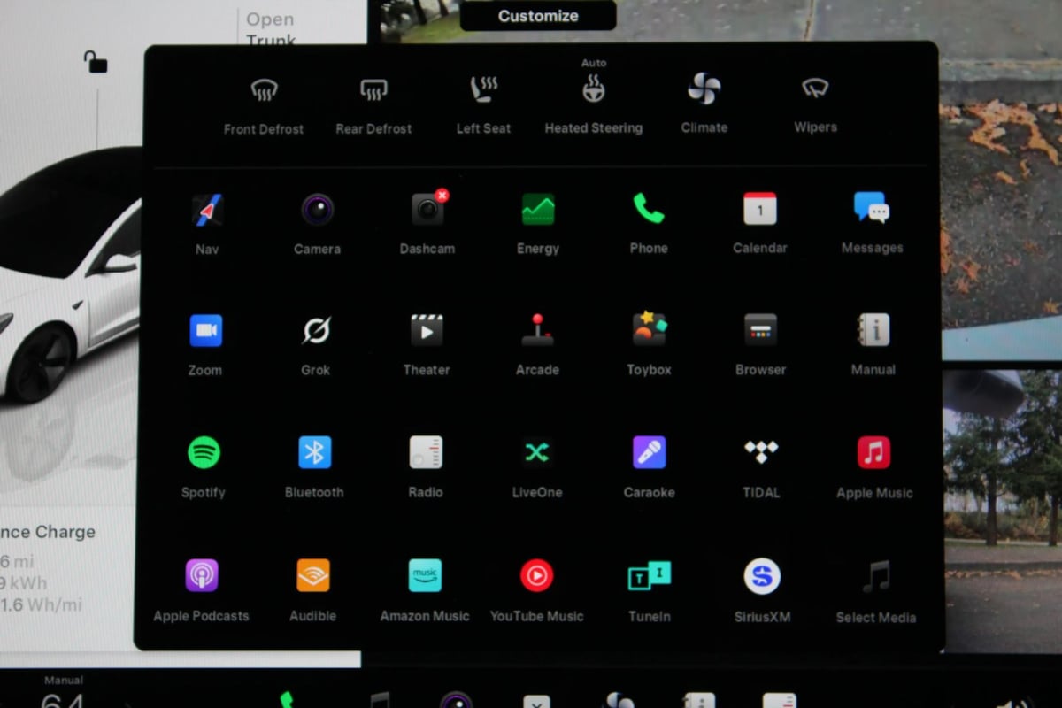Screen dimensions: 1062x708
Task: Open Climate controls
Action: pyautogui.click(x=704, y=90)
